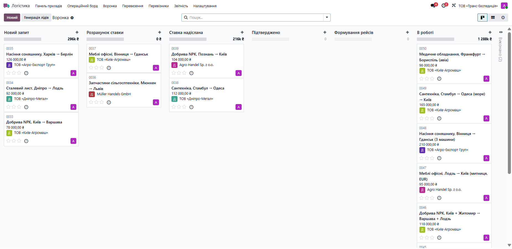The height and width of the screenshot is (249, 512).
Task: Open the messages chat icon
Action: click(x=433, y=6)
